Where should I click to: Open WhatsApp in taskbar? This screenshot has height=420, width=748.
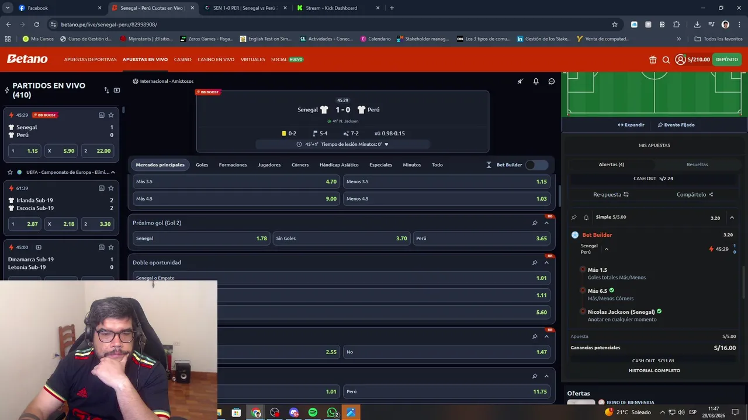coord(332,412)
